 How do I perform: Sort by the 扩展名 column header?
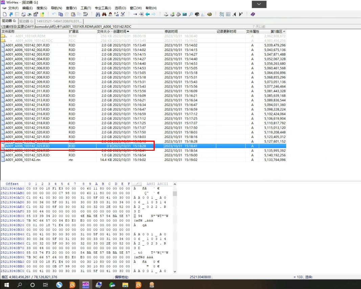pos(82,31)
